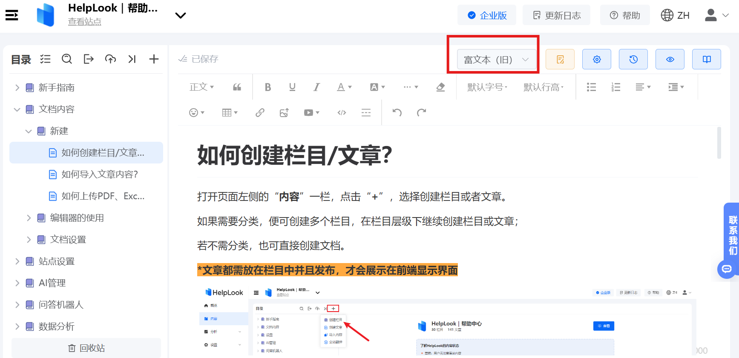Click the 企业版 button
Image resolution: width=739 pixels, height=358 pixels.
point(487,15)
